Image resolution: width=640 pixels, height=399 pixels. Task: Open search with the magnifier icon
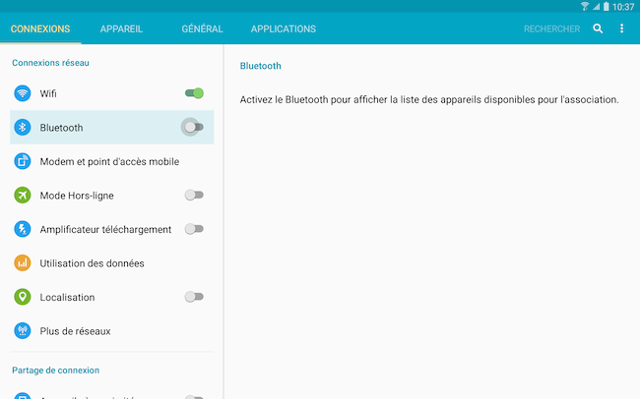(598, 28)
